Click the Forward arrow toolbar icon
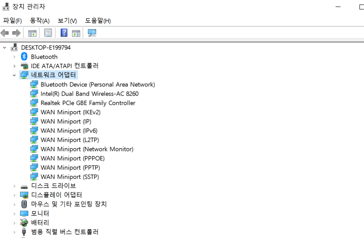The width and height of the screenshot is (364, 238). (16, 33)
